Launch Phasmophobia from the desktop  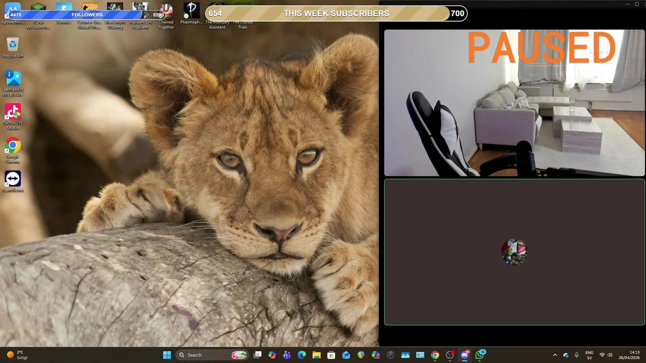tap(191, 13)
